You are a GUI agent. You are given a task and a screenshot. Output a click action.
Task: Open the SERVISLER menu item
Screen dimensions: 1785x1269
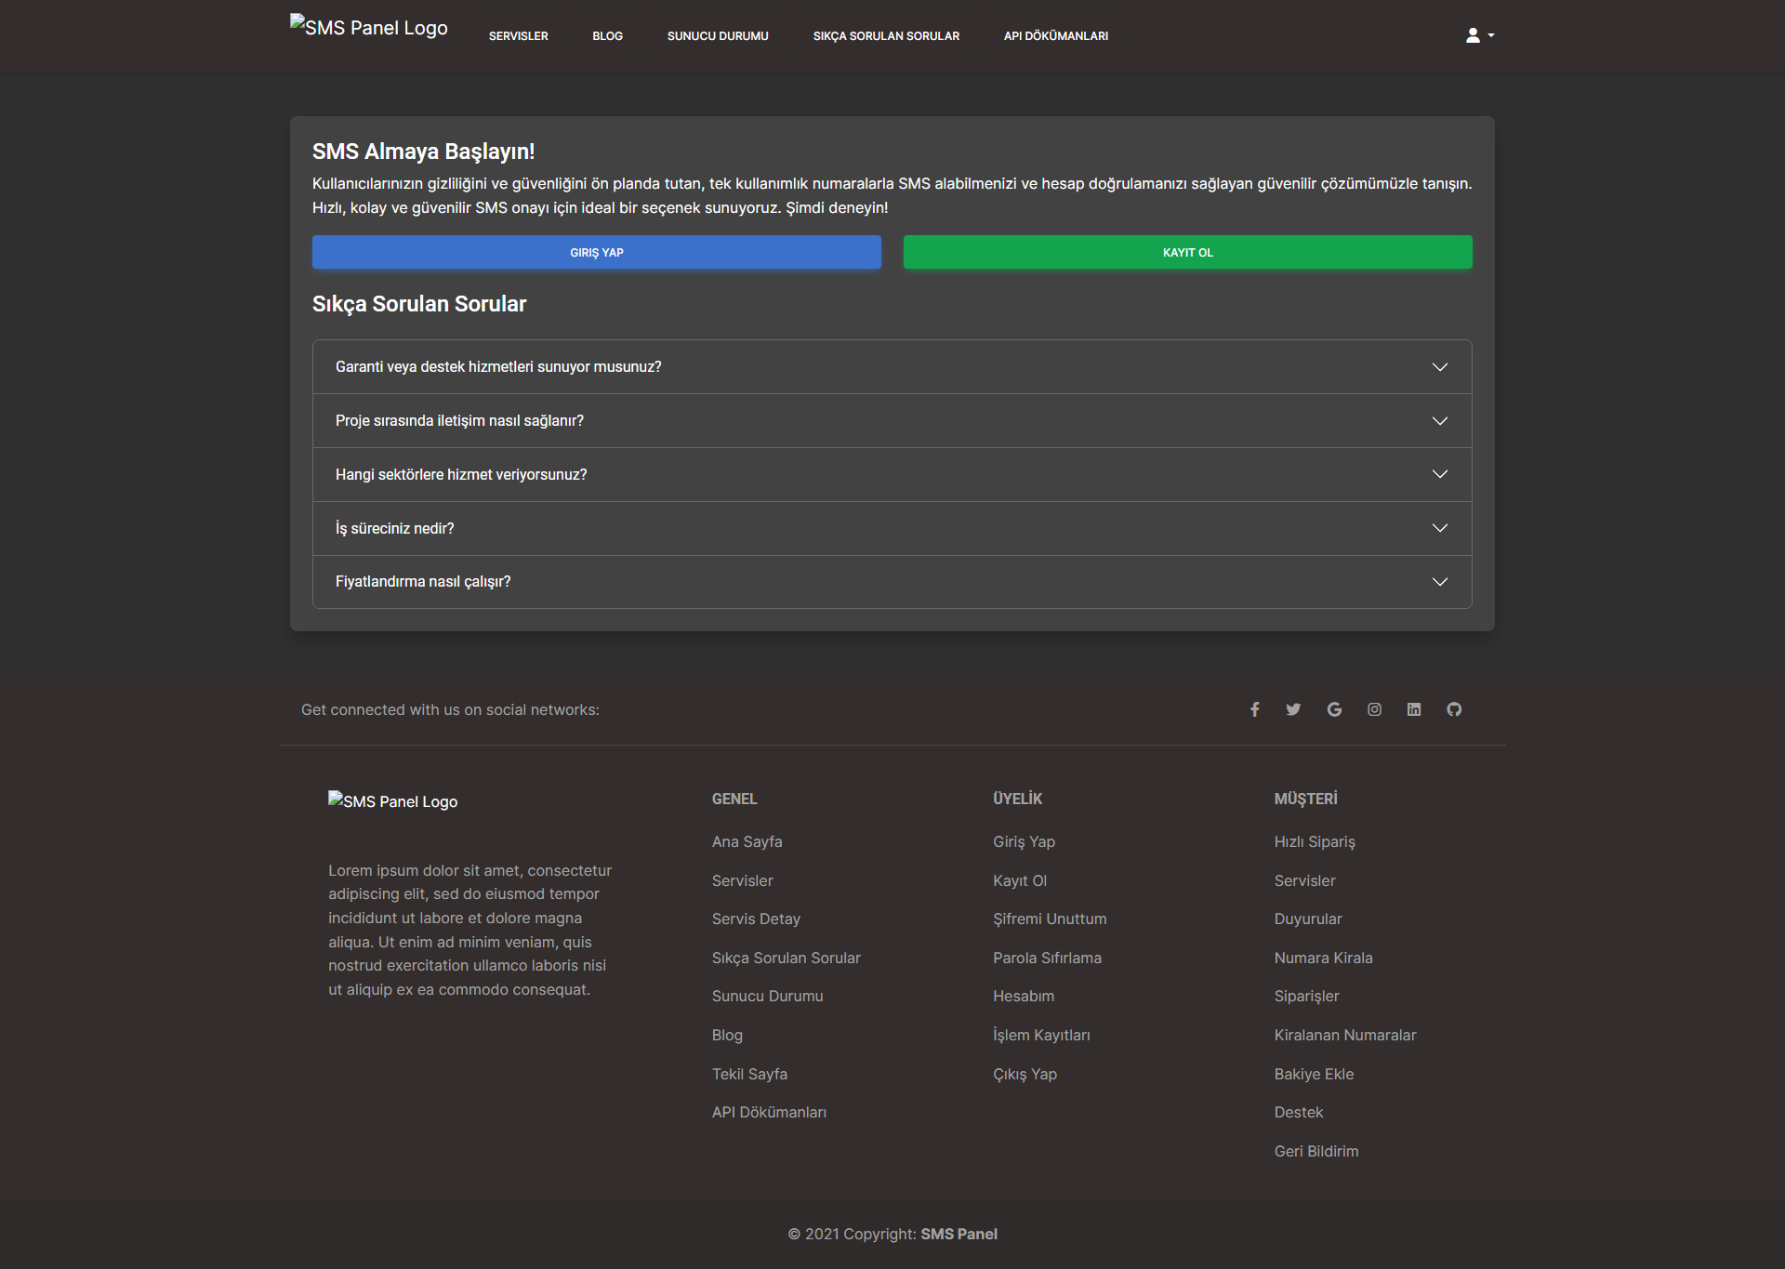click(x=518, y=36)
